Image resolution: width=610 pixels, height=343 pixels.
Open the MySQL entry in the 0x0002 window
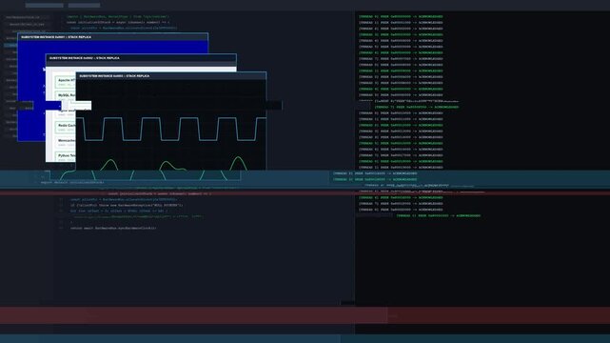66,96
